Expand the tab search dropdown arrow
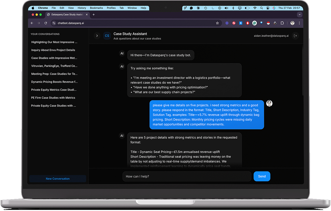This screenshot has height=211, width=331. click(300, 15)
